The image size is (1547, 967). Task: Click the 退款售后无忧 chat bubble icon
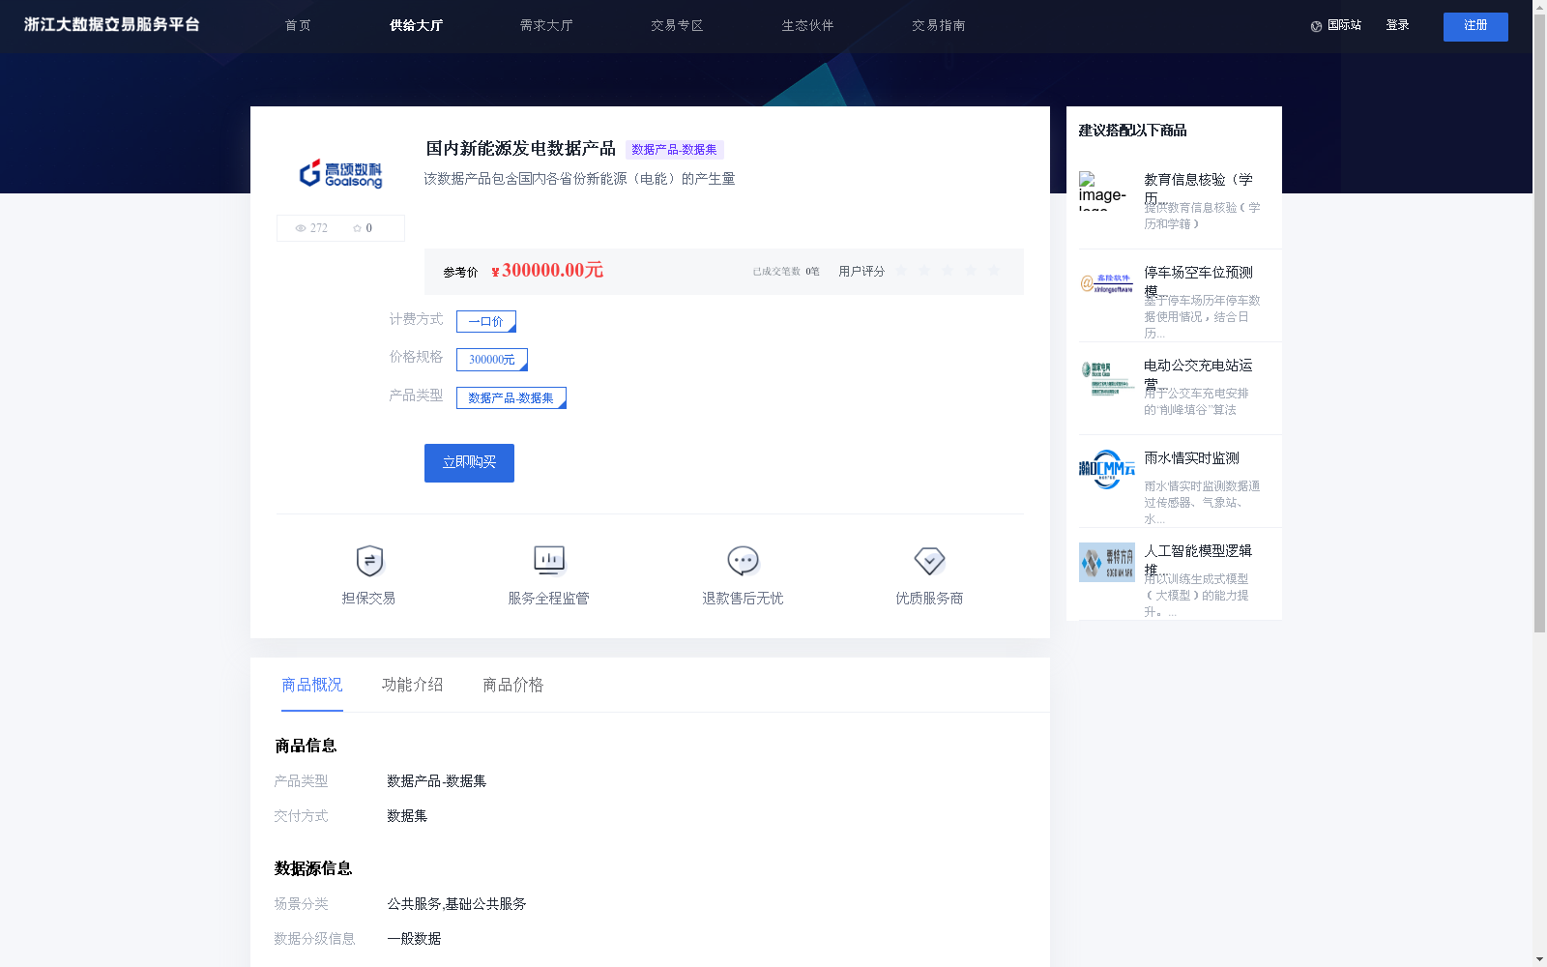743,561
